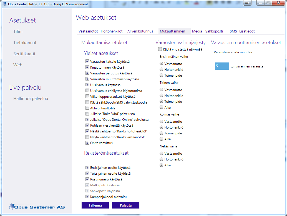Select Toimenpide under Toinen vaihe

pyautogui.click(x=162, y=101)
